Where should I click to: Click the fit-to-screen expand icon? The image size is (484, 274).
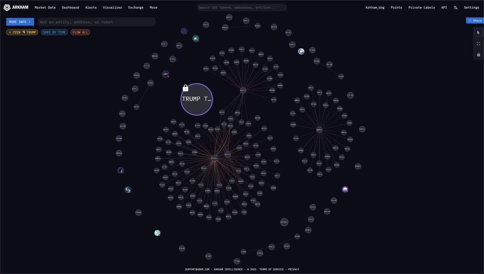pos(478,44)
